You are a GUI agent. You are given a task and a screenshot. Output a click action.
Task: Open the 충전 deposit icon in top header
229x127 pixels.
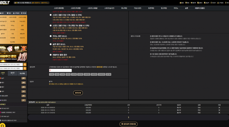(x=182, y=3)
